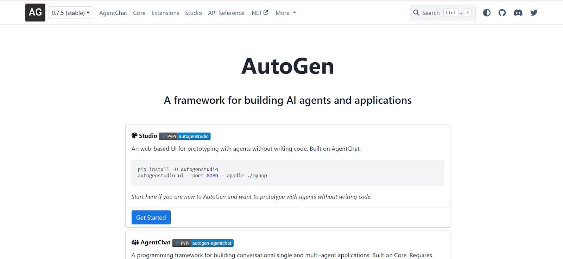The height and width of the screenshot is (259, 563).
Task: Click the Search box
Action: (443, 13)
